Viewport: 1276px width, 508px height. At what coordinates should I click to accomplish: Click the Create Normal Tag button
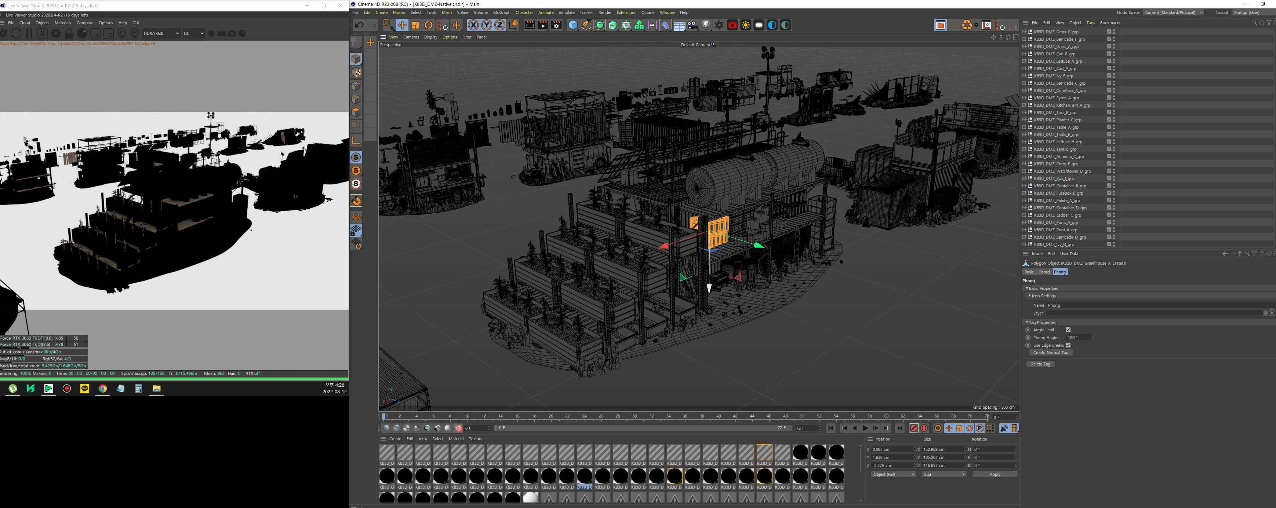point(1050,353)
